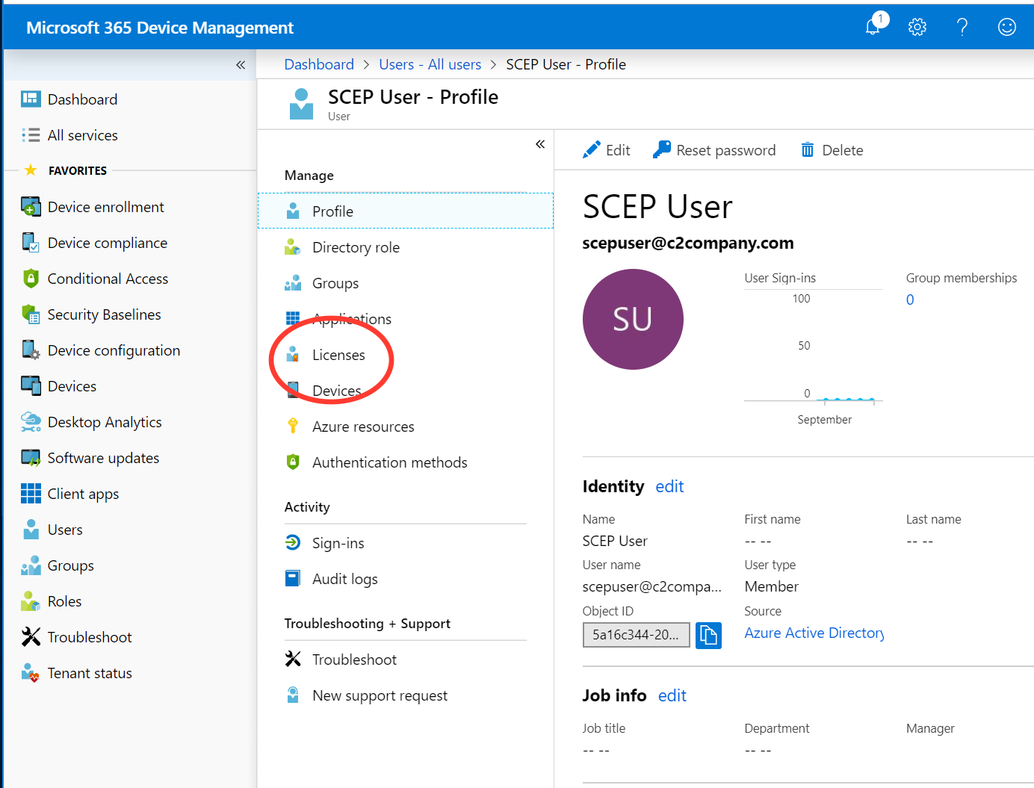1034x788 pixels.
Task: Collapse the left navigation with the chevron
Action: point(241,65)
